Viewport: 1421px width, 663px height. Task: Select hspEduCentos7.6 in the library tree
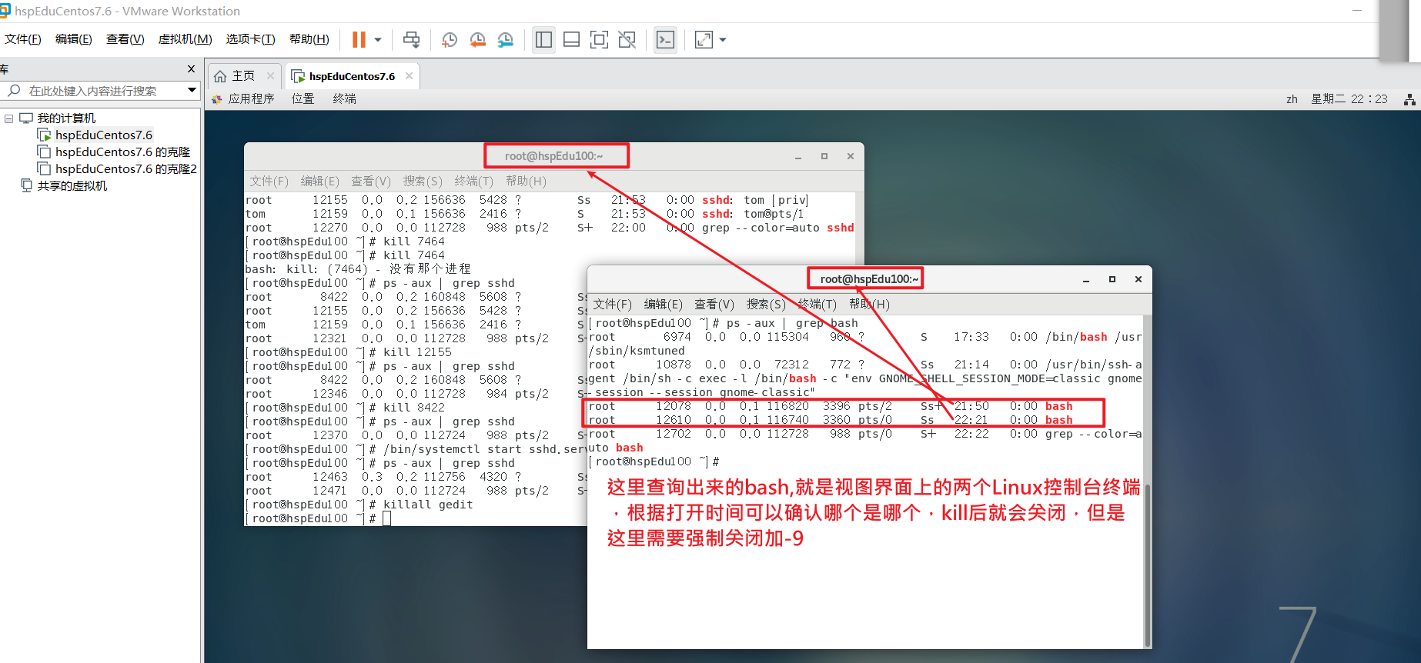point(103,135)
